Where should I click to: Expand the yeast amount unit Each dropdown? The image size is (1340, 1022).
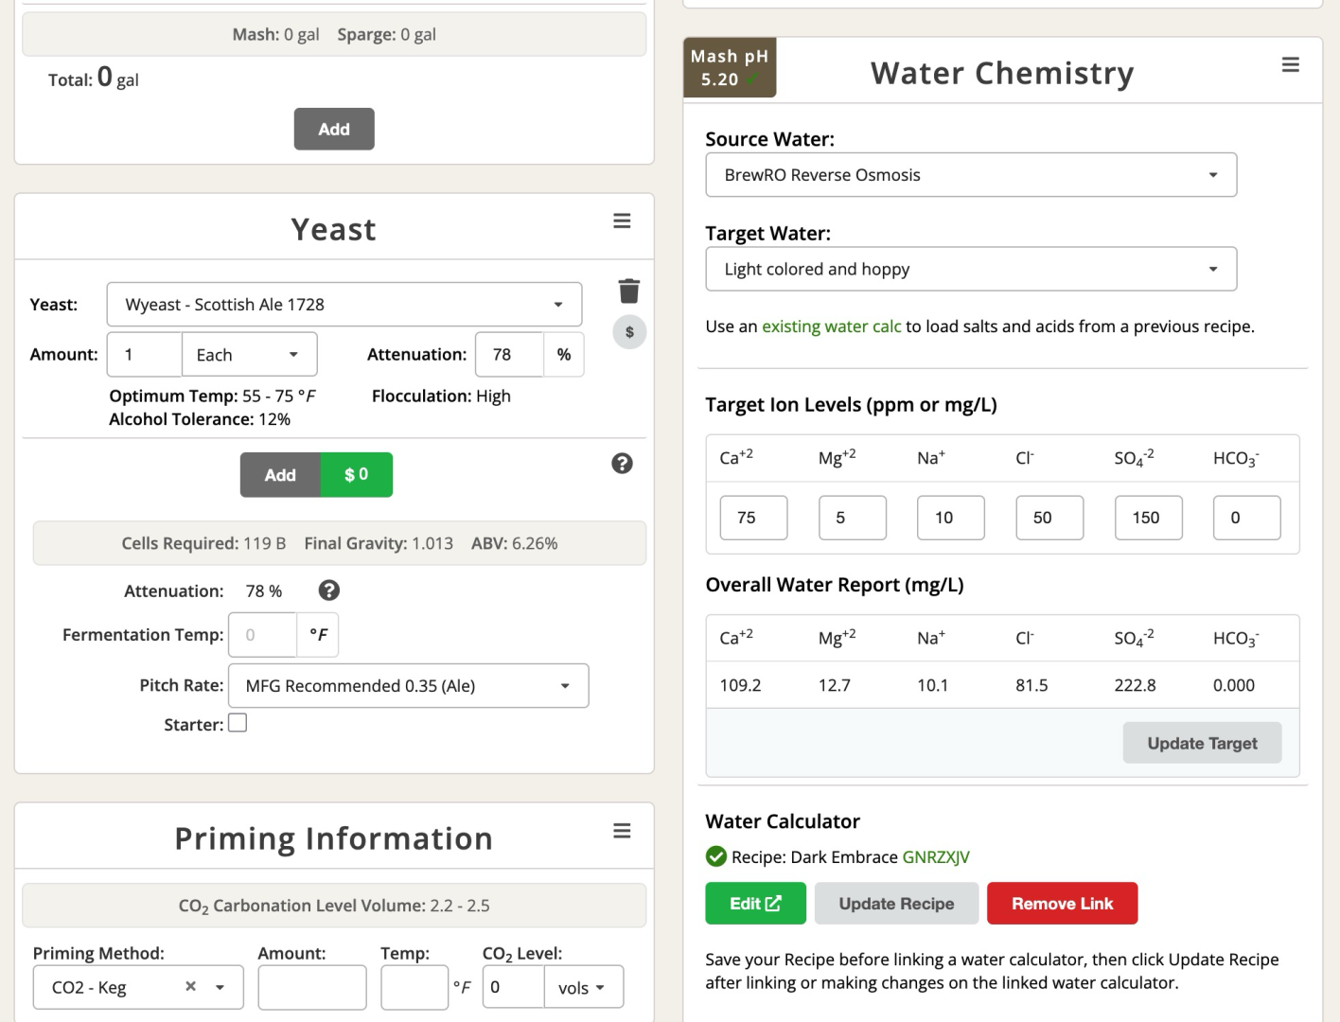[249, 355]
